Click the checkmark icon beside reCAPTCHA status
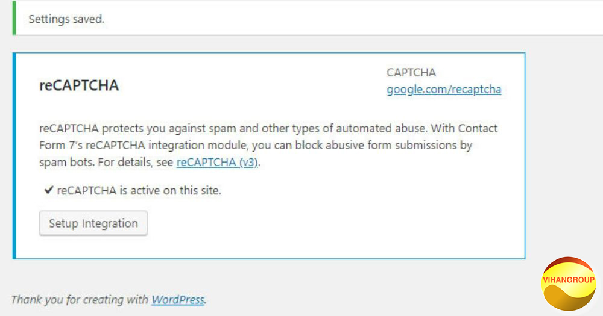Viewport: 603px width, 316px height. pyautogui.click(x=49, y=191)
